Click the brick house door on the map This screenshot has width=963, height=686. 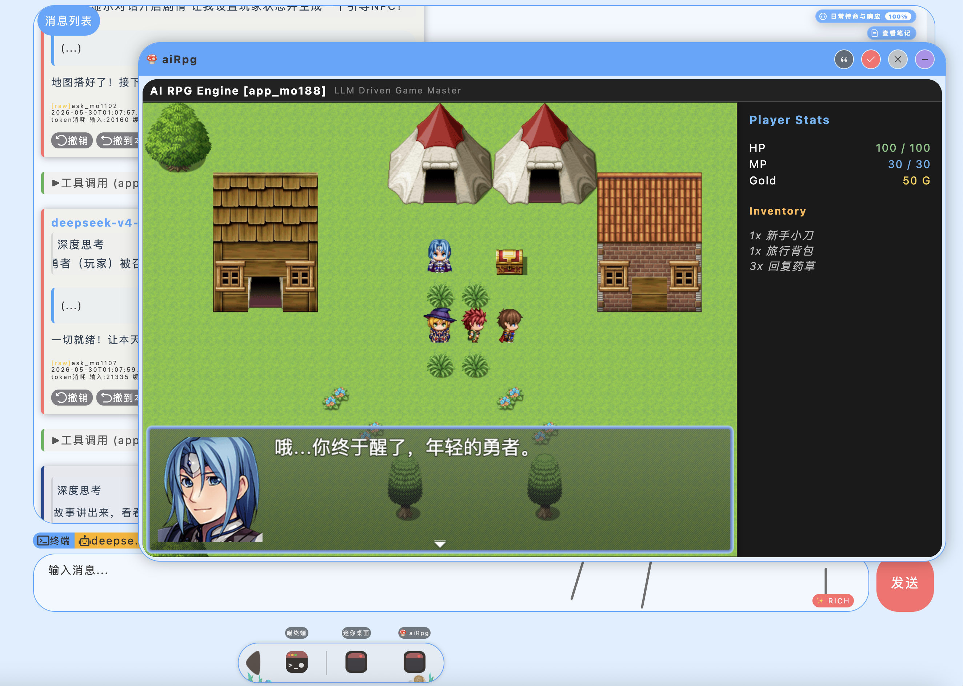click(649, 294)
